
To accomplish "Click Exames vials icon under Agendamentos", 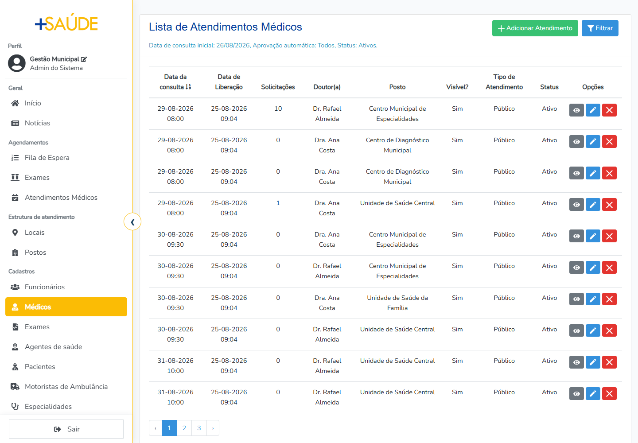I will point(15,178).
